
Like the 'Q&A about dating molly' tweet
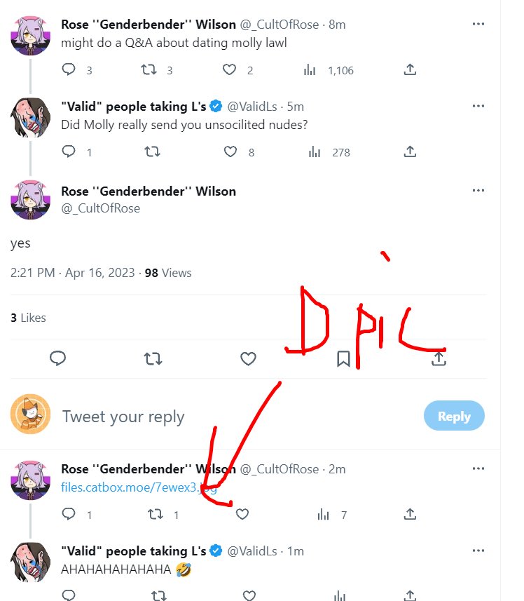(x=229, y=69)
